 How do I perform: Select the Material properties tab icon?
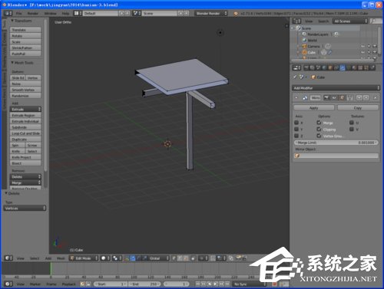tap(354, 67)
